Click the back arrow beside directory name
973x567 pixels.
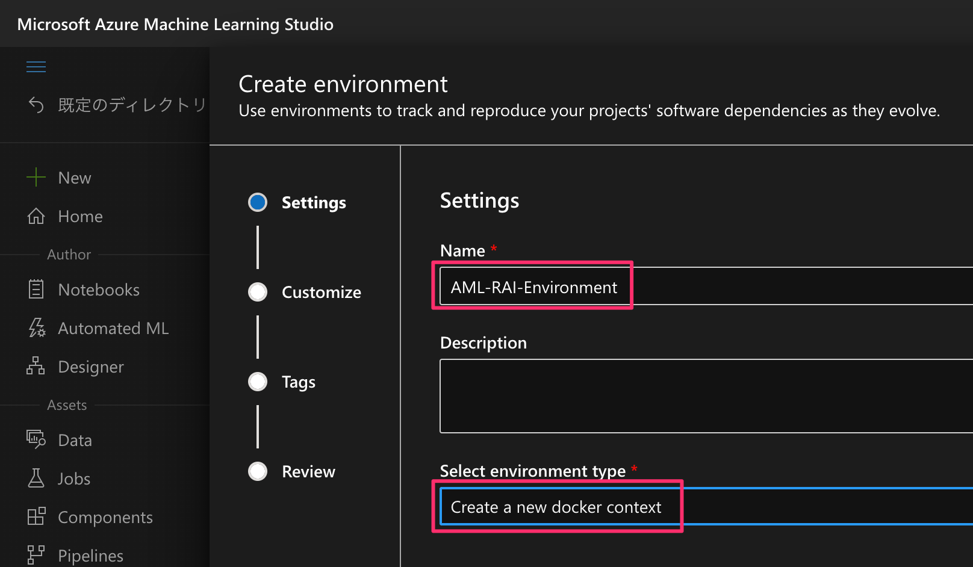[x=36, y=105]
